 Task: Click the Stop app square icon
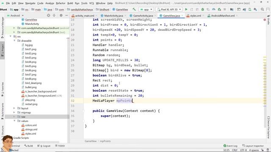[x=225, y=9]
